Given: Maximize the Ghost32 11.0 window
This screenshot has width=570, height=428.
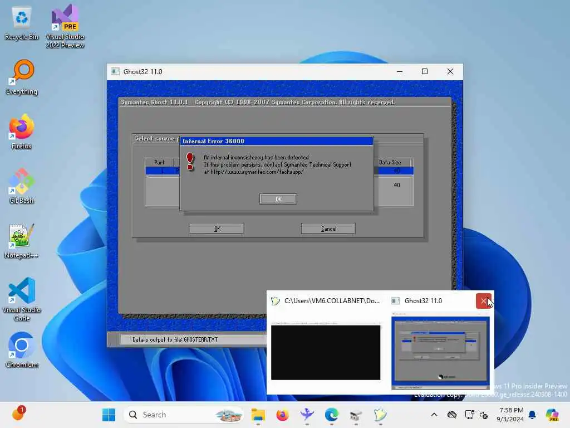Looking at the screenshot, I should click(x=425, y=72).
